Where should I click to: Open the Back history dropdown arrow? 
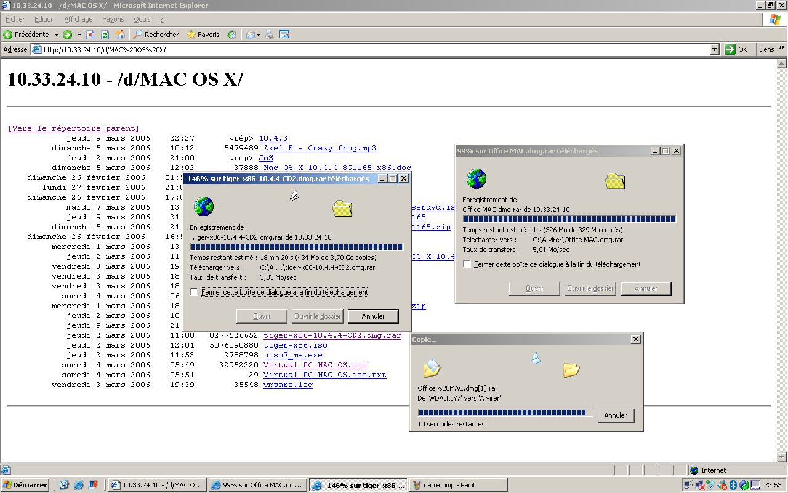point(56,35)
